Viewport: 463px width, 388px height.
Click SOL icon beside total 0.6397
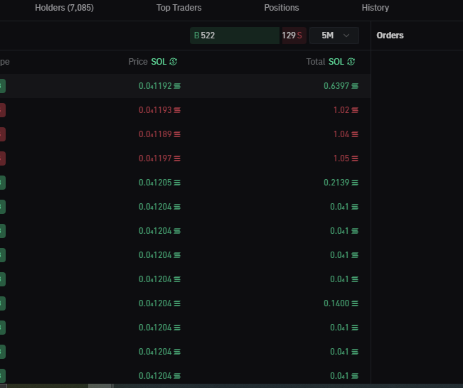coord(355,86)
